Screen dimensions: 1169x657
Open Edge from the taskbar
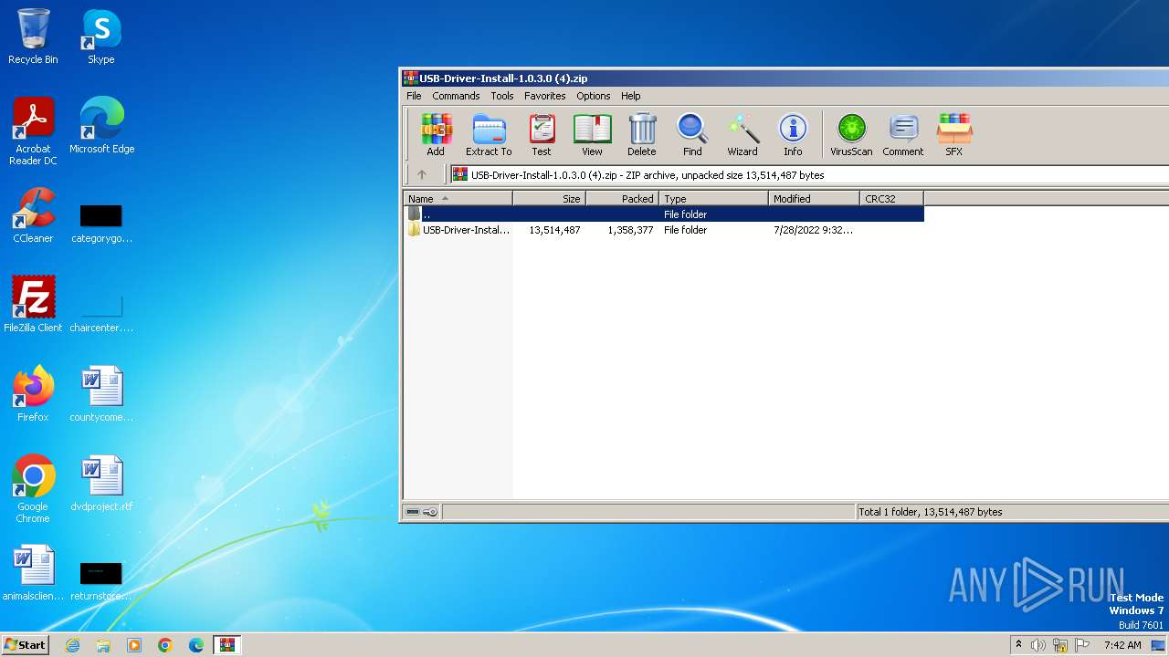pos(196,645)
